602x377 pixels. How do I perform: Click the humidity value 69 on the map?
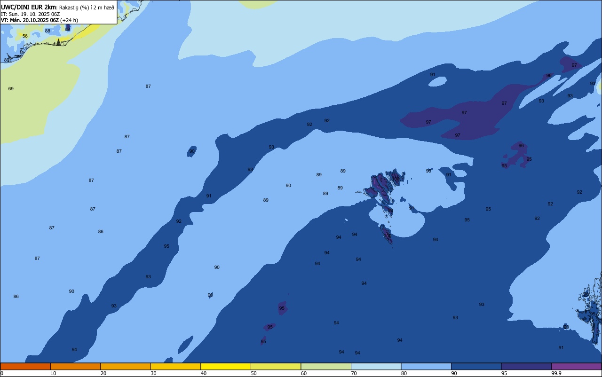[11, 89]
